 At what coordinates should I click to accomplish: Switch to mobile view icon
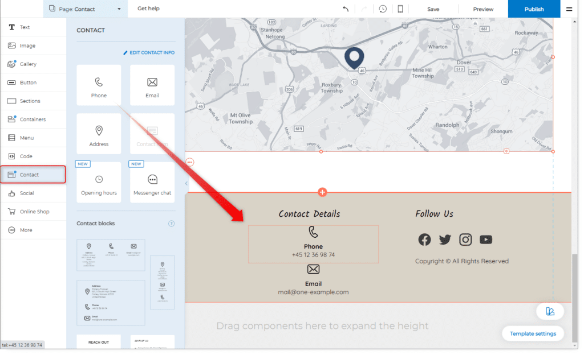[400, 9]
